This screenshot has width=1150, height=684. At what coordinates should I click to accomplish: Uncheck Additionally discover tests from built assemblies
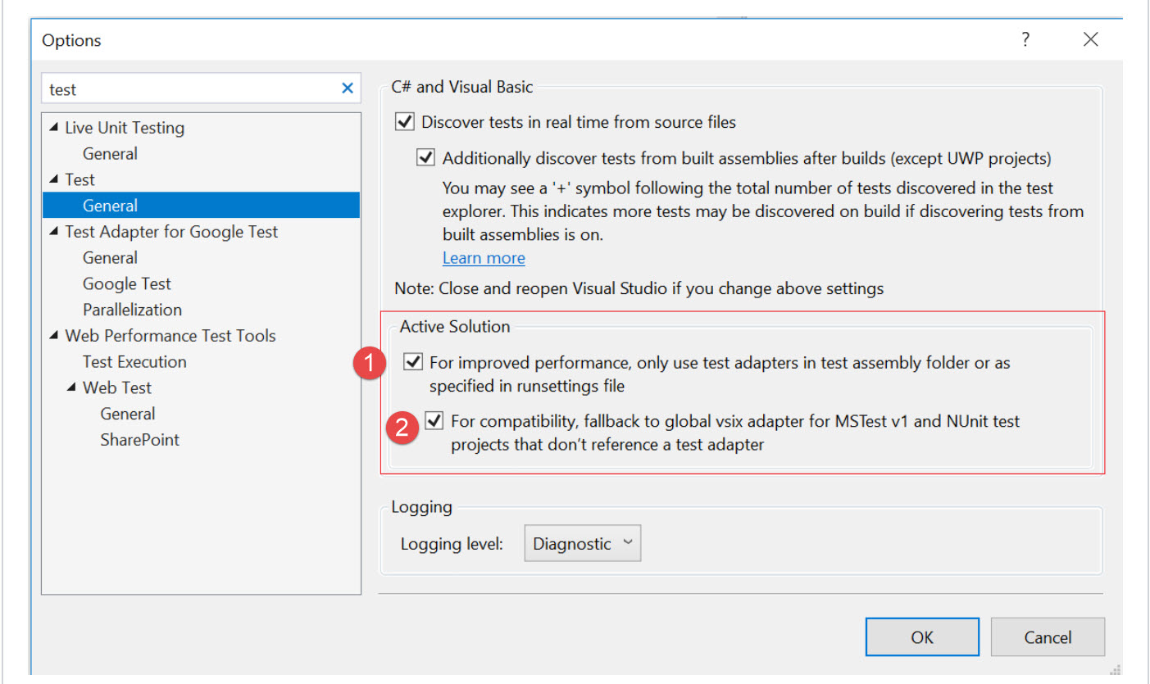pyautogui.click(x=426, y=158)
